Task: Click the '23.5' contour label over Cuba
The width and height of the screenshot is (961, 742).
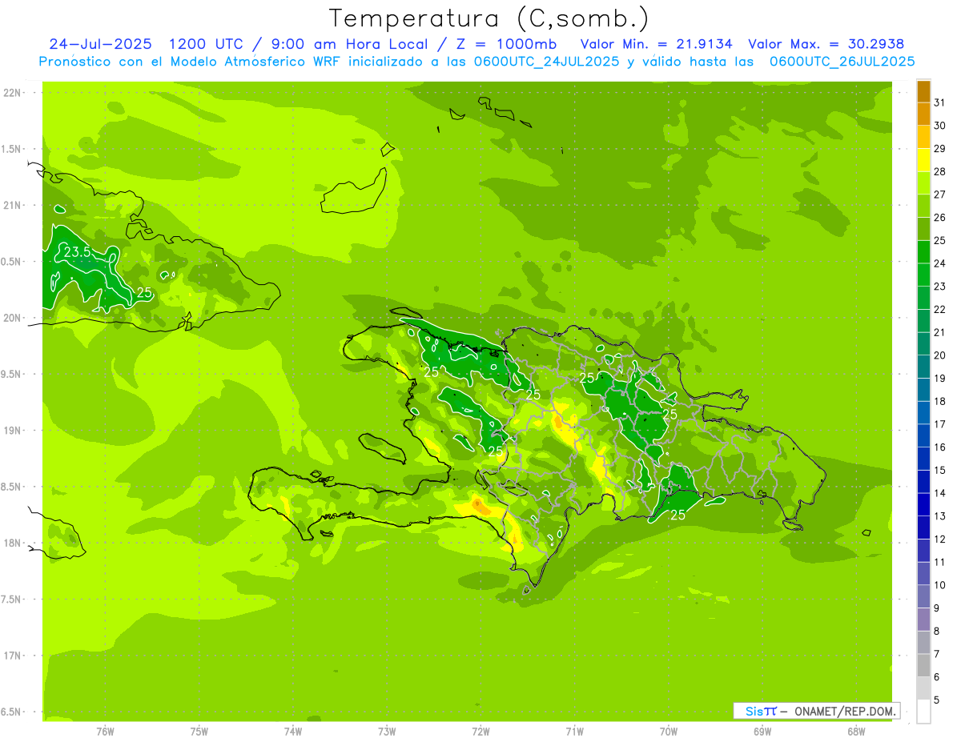Action: 77,252
